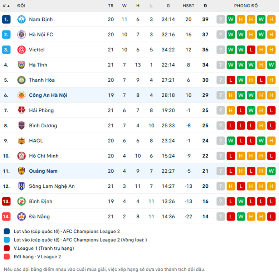This screenshot has height=273, width=279.
Task: Click Bình Định's rank 13 badge
Action: coord(6,202)
